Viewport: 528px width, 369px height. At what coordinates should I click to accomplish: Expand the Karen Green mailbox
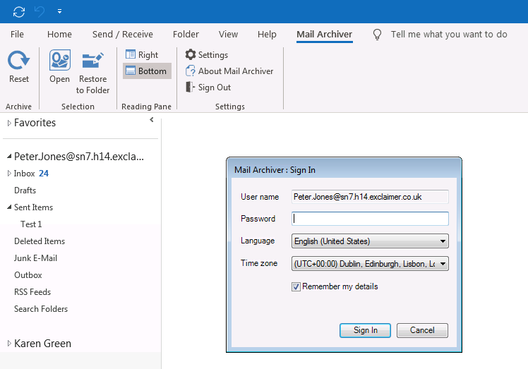point(9,344)
